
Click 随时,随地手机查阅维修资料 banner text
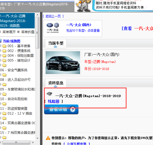[116, 3]
